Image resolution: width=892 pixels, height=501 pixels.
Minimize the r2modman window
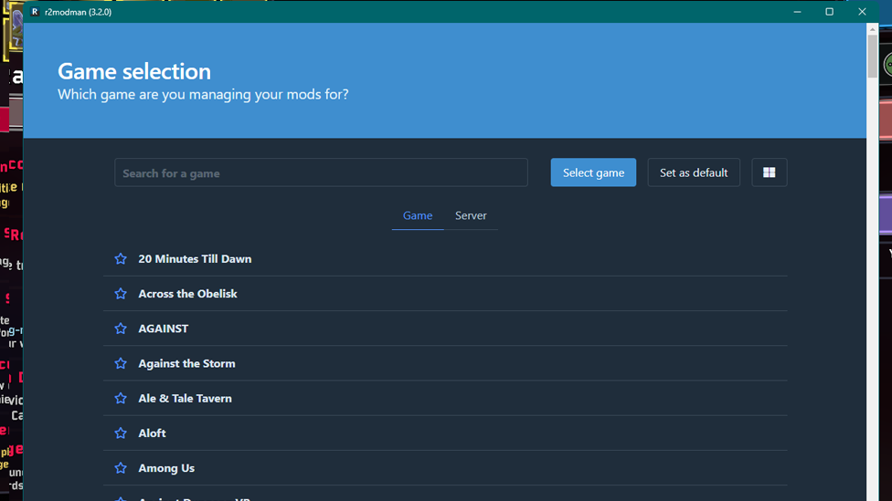pos(797,12)
